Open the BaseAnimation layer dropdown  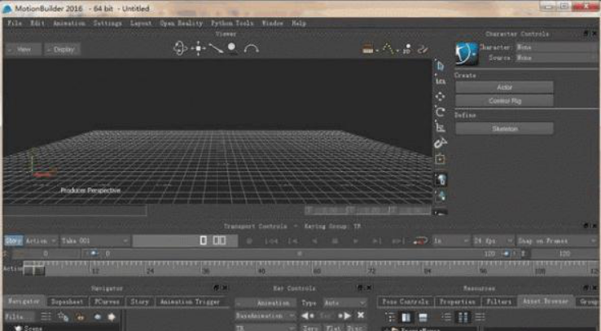(x=265, y=316)
